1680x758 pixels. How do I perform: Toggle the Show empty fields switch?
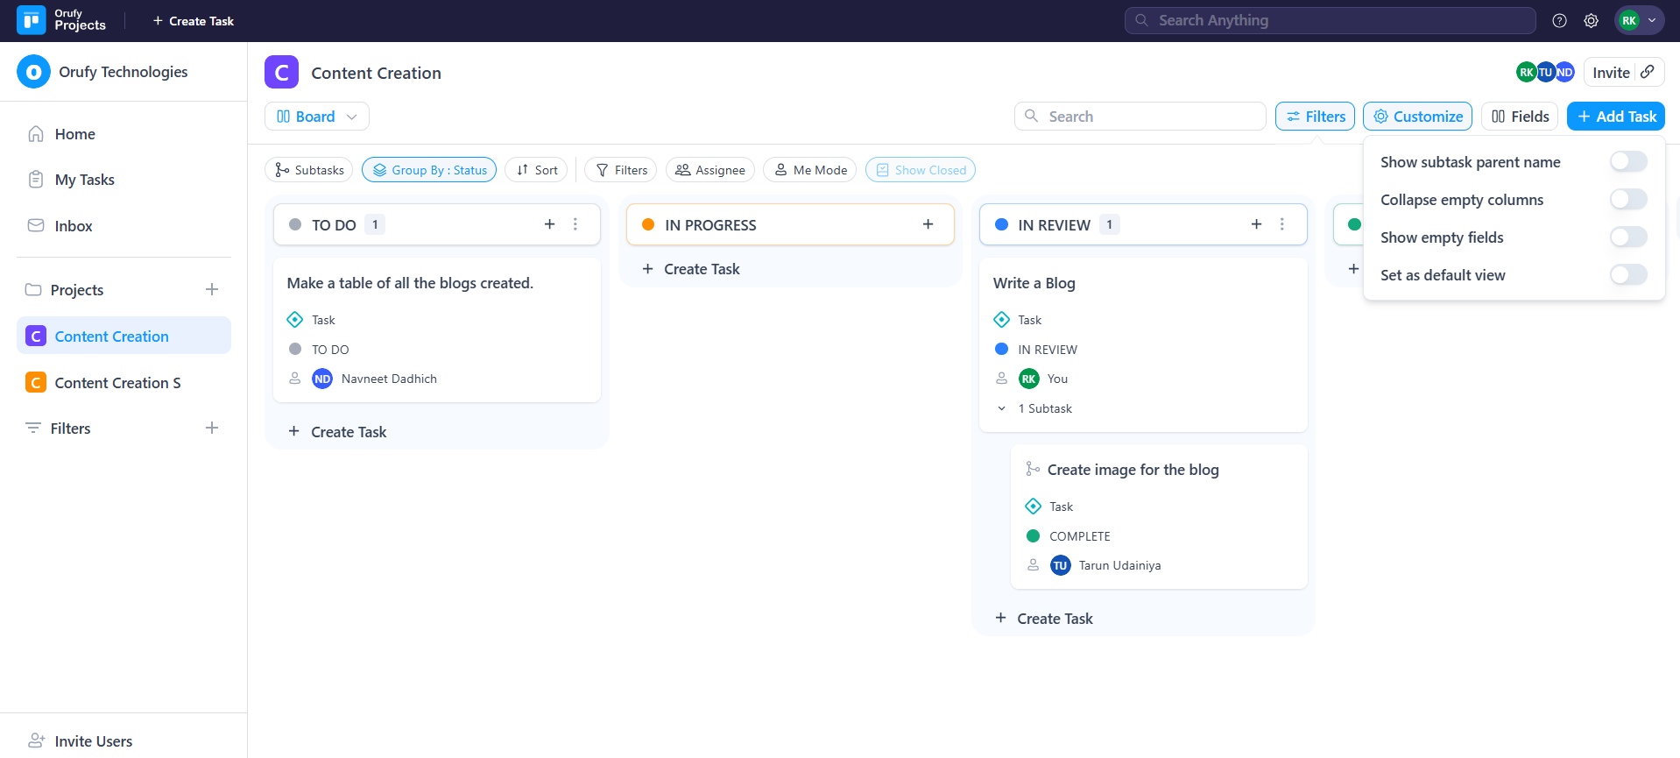tap(1627, 237)
